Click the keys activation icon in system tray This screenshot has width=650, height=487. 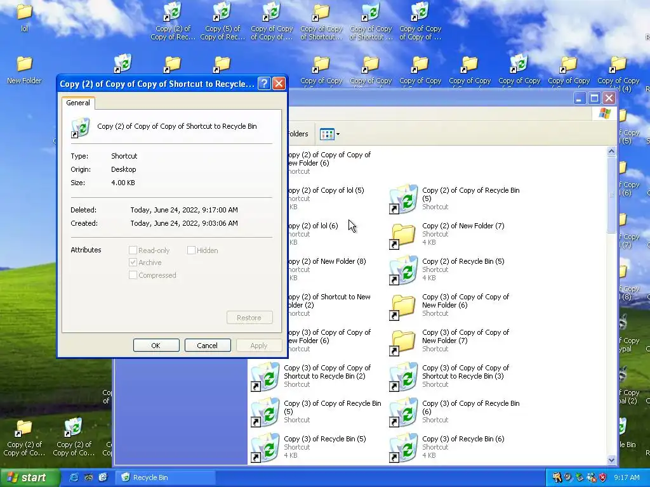[557, 477]
